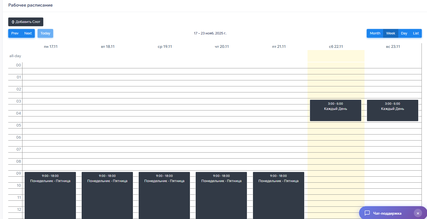
Task: Switch to Month view
Action: (375, 33)
